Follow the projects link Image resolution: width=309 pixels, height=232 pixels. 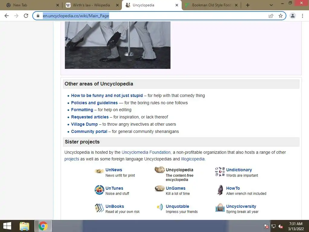[x=72, y=159]
